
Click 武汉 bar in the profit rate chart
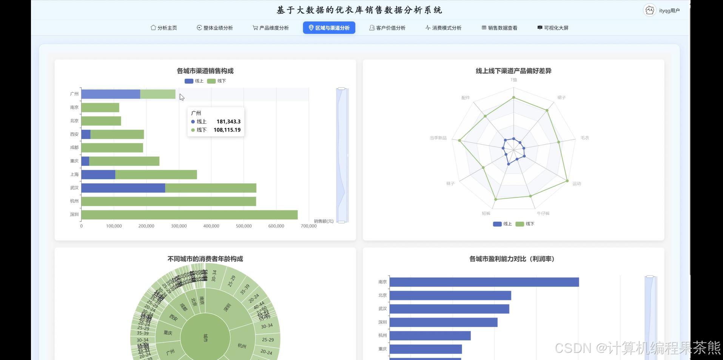(x=449, y=309)
